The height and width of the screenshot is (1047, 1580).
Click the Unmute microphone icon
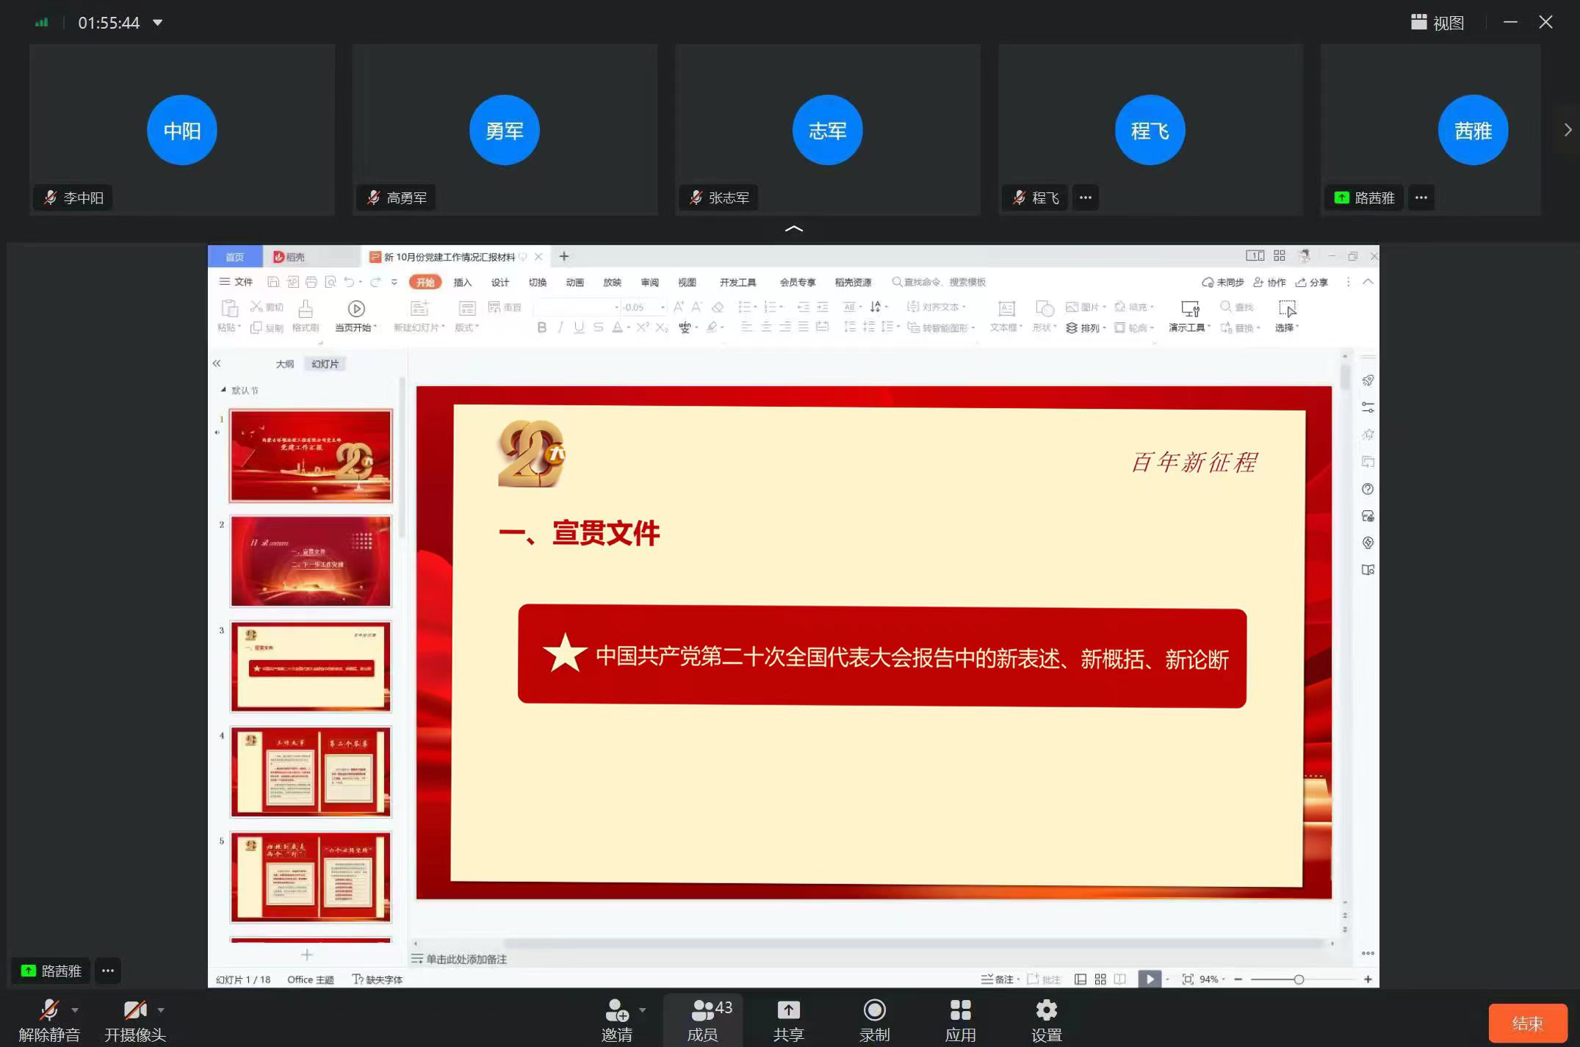coord(49,1010)
